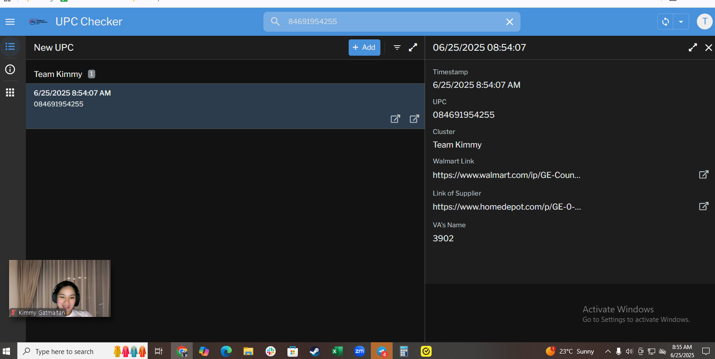Click the sync refresh icon
The width and height of the screenshot is (715, 359).
pyautogui.click(x=665, y=22)
